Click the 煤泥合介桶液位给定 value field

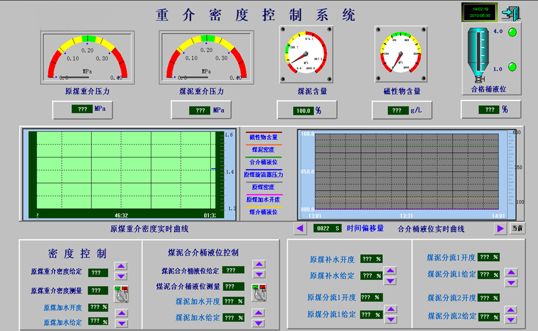(x=233, y=270)
